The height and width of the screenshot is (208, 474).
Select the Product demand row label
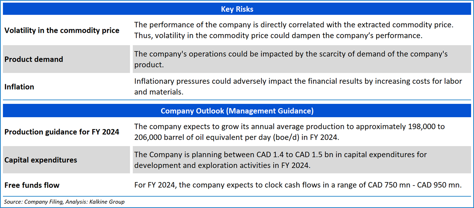tap(34, 59)
